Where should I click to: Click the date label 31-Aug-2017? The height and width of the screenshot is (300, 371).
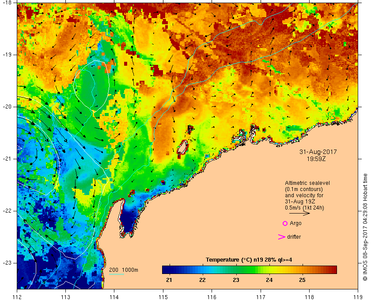(x=318, y=152)
